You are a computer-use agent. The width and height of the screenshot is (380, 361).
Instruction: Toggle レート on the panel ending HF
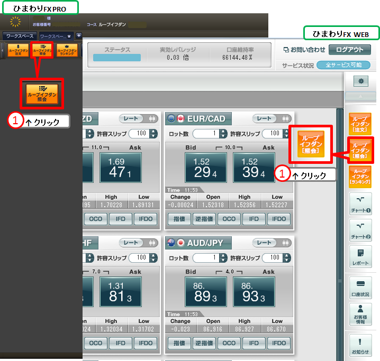[x=131, y=243]
